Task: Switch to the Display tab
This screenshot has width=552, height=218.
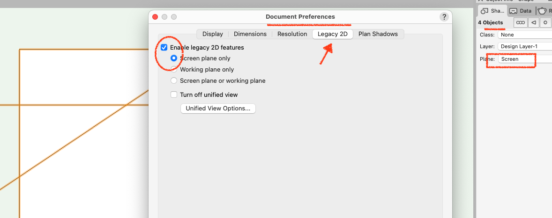Action: pos(212,34)
